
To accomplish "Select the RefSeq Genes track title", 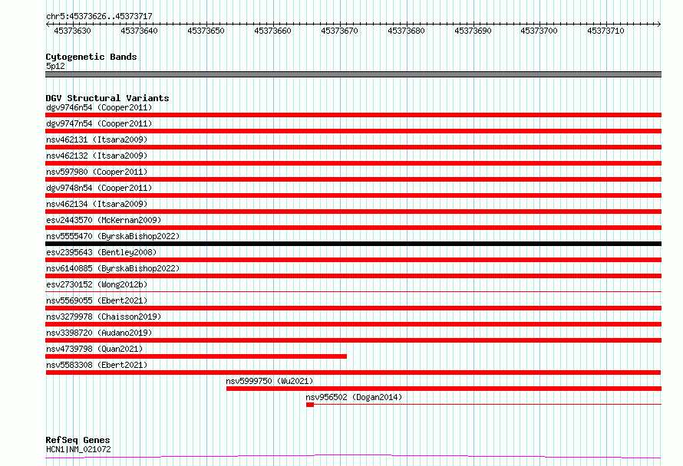I will point(78,440).
